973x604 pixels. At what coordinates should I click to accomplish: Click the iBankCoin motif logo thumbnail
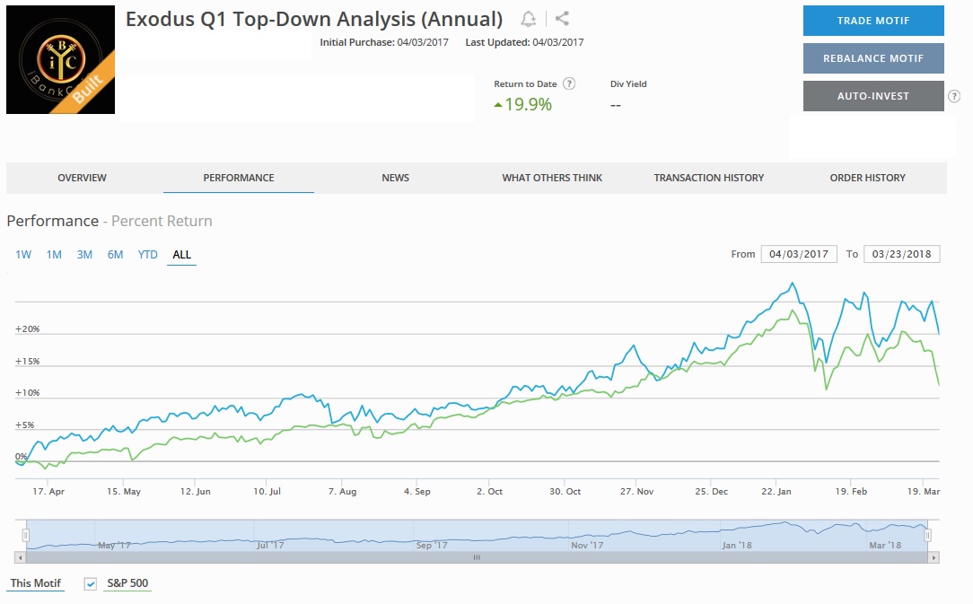(61, 59)
